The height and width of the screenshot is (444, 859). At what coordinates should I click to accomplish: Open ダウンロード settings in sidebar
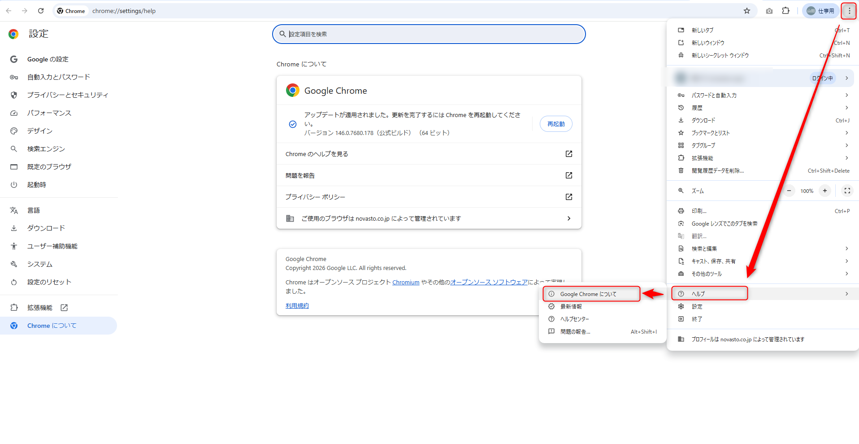pyautogui.click(x=59, y=228)
